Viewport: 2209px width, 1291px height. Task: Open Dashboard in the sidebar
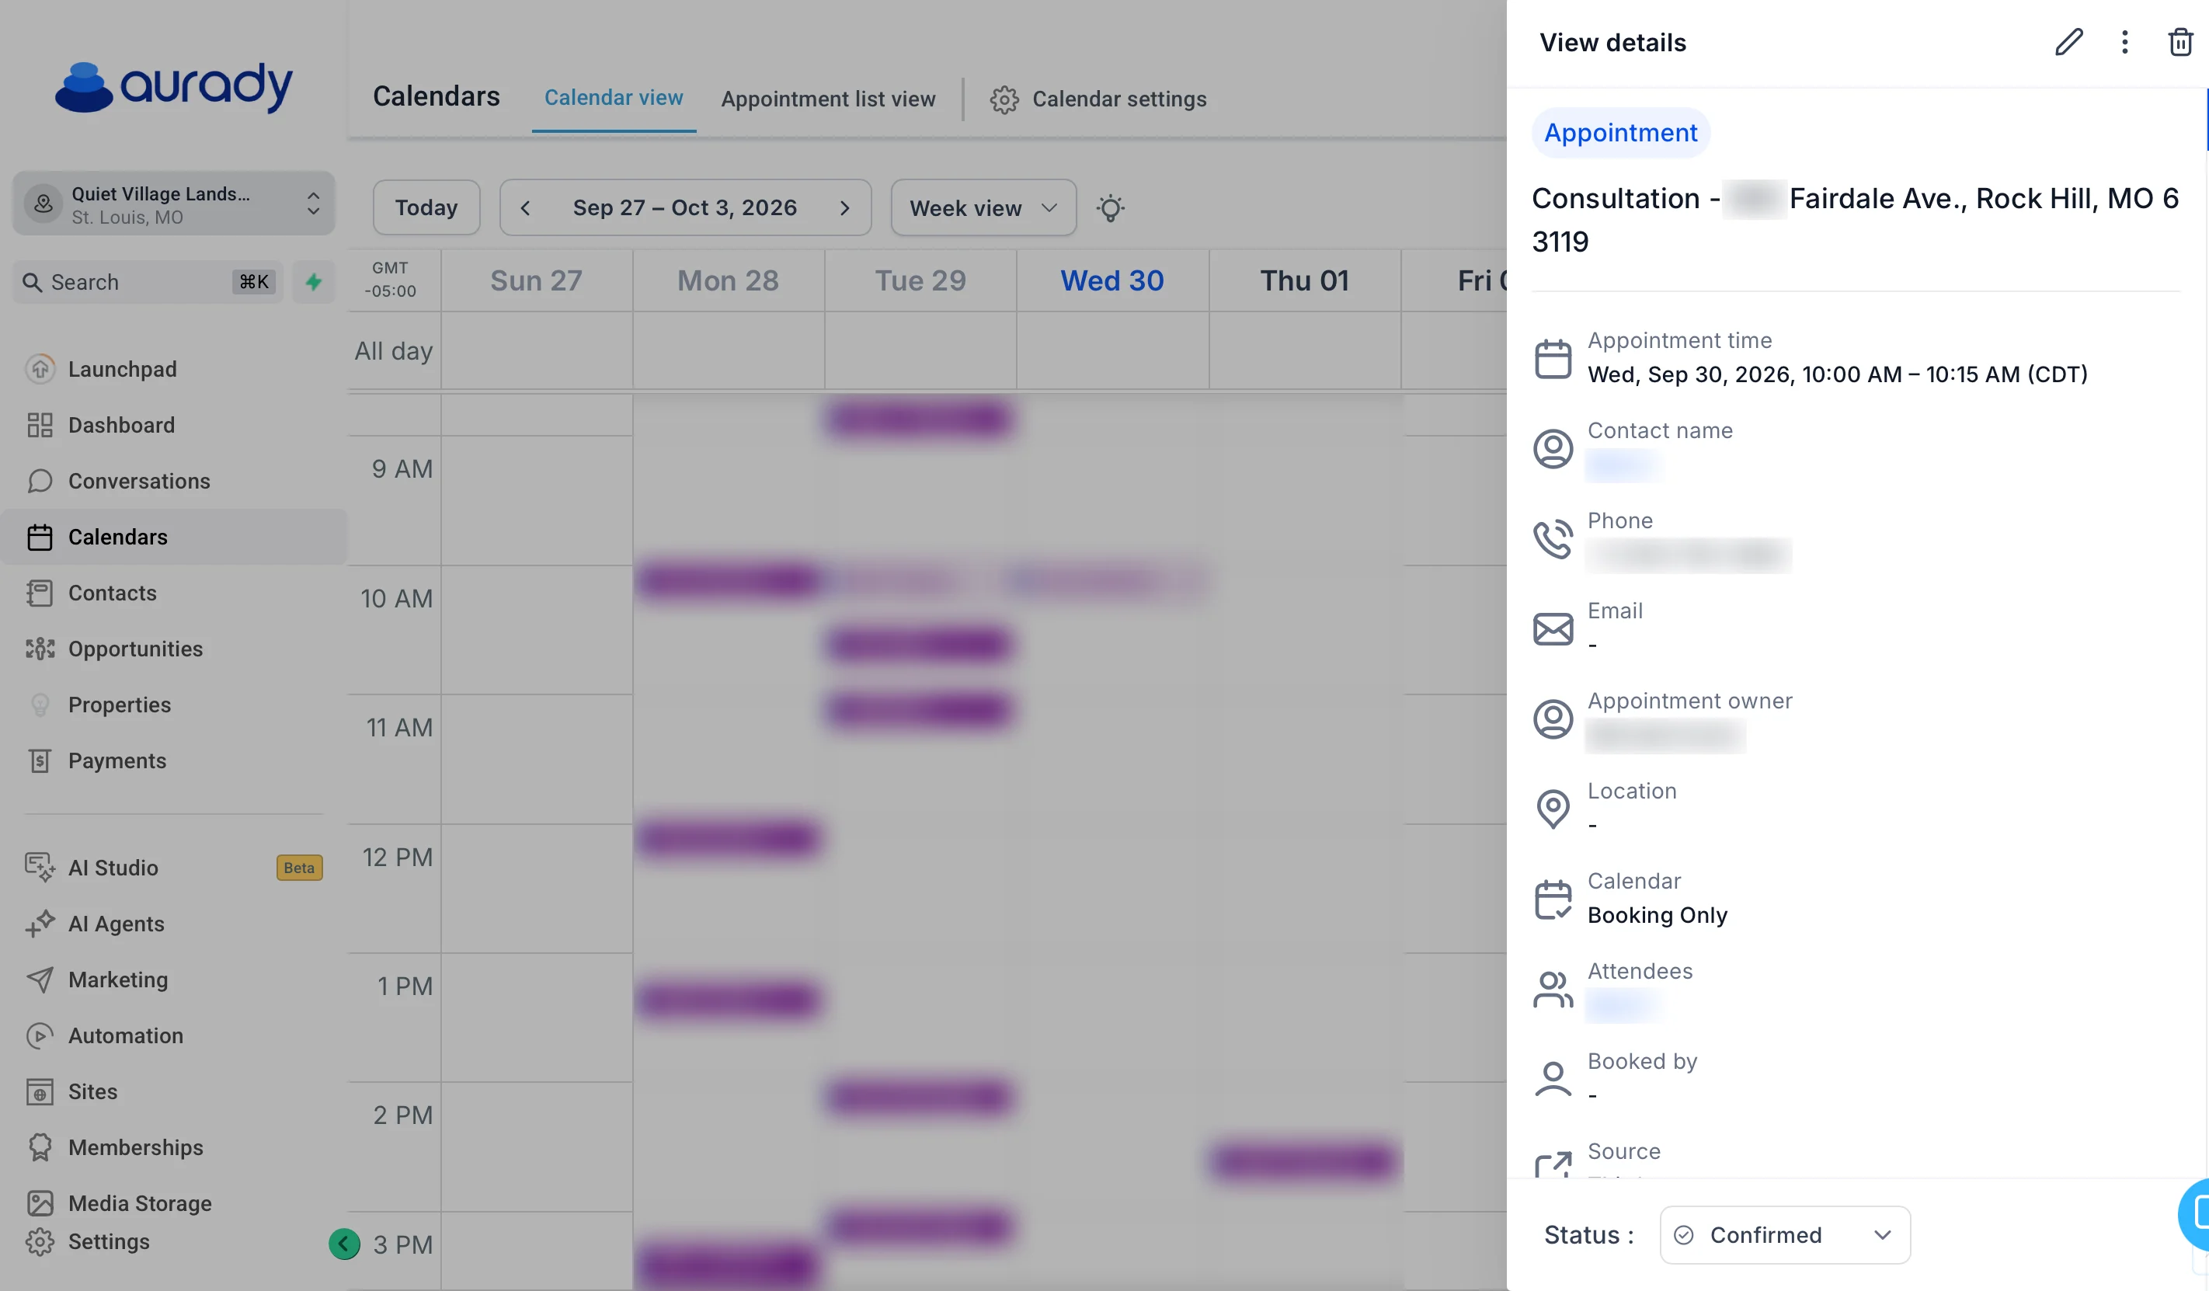pos(173,425)
